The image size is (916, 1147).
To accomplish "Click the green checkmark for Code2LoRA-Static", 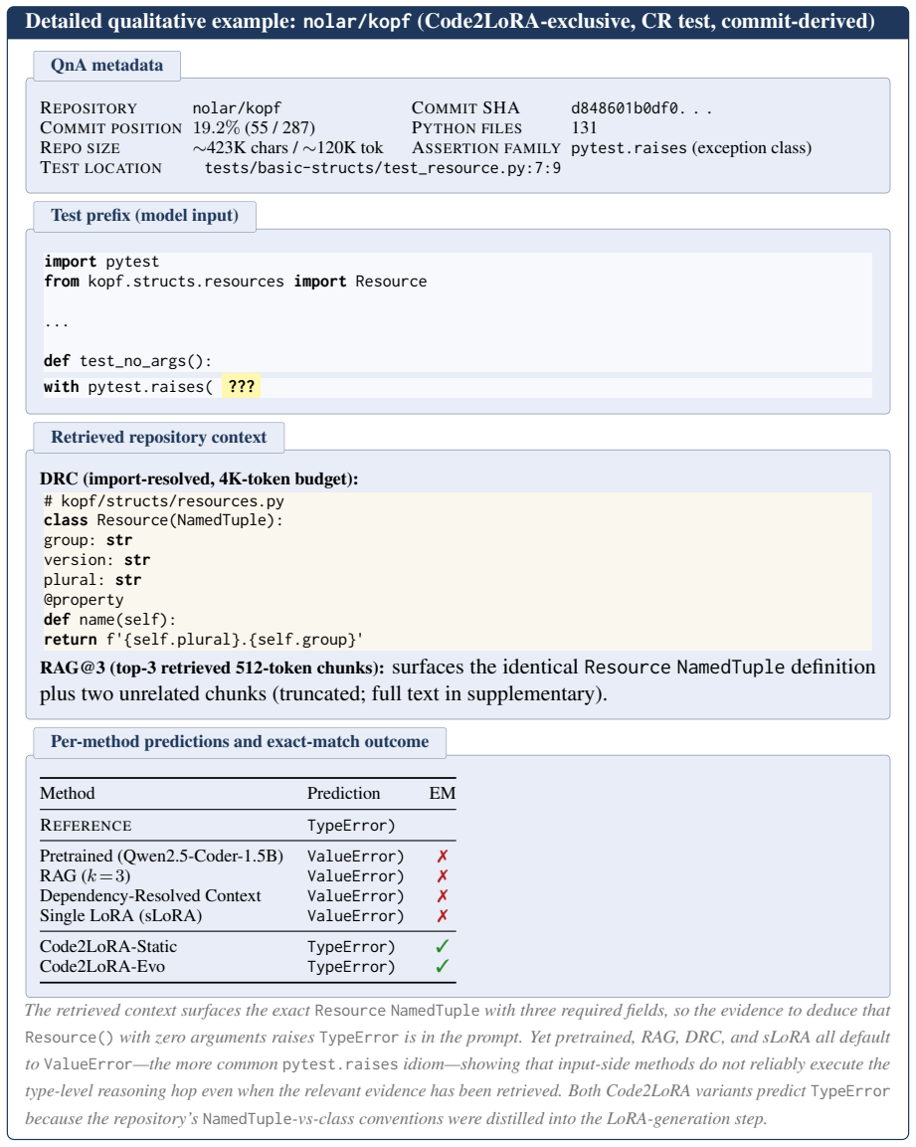I will click(442, 947).
